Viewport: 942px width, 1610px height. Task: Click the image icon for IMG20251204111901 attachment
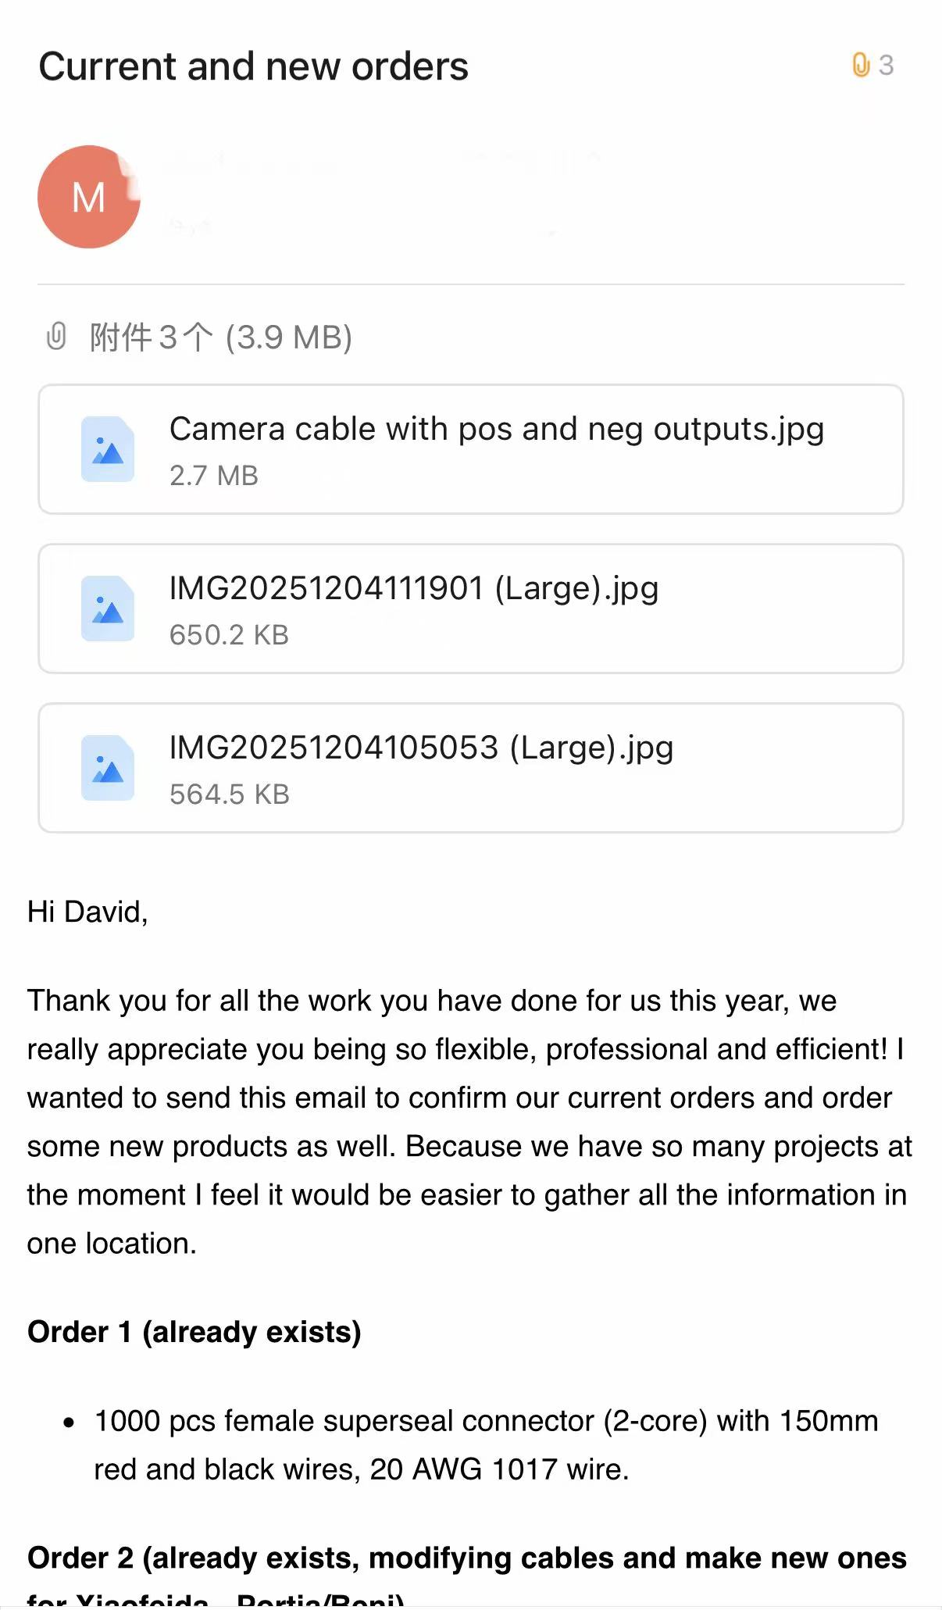click(108, 609)
